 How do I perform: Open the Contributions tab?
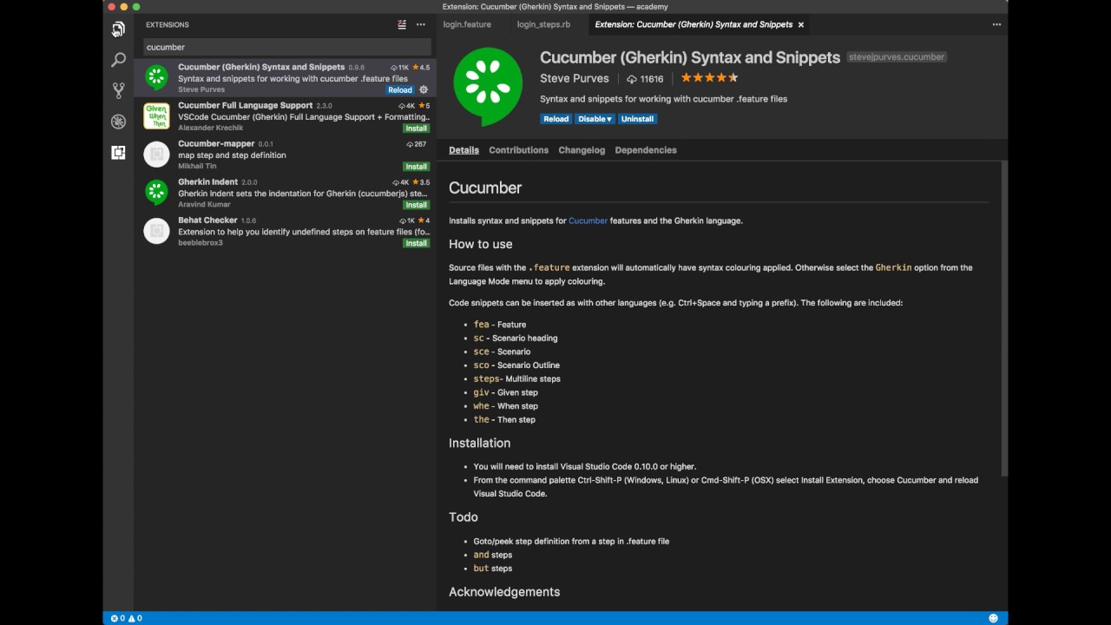click(x=518, y=150)
